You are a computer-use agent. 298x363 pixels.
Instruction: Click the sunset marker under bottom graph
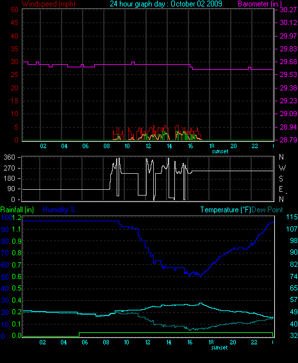tap(220, 348)
